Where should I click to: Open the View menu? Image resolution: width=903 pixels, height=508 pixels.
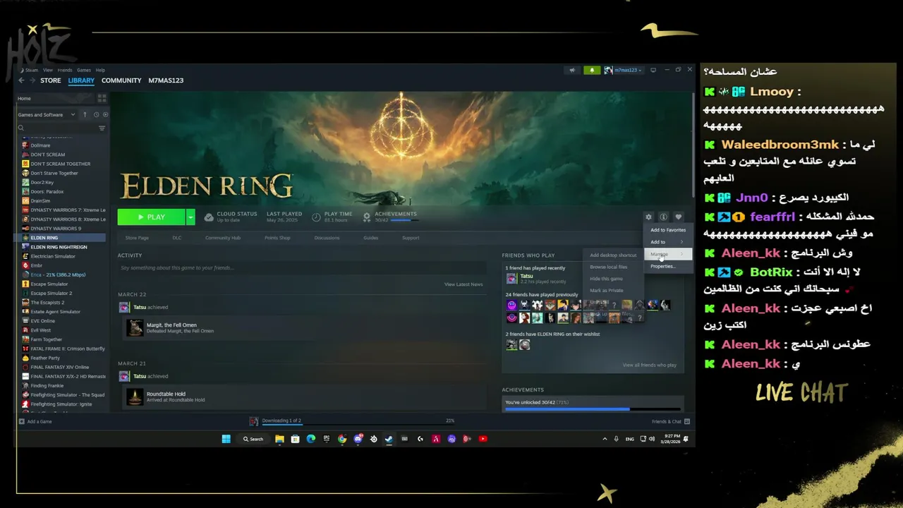[x=47, y=70]
